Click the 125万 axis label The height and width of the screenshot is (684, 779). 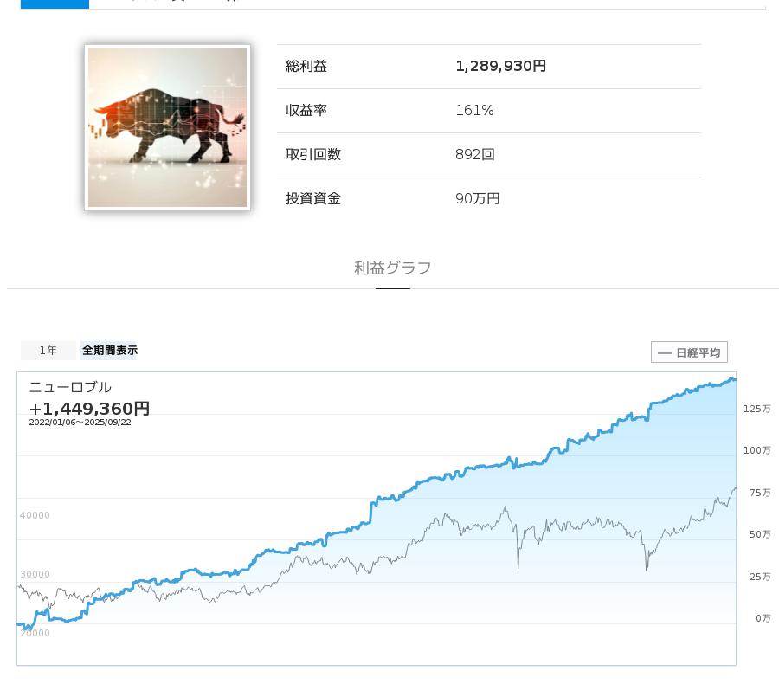pyautogui.click(x=756, y=409)
